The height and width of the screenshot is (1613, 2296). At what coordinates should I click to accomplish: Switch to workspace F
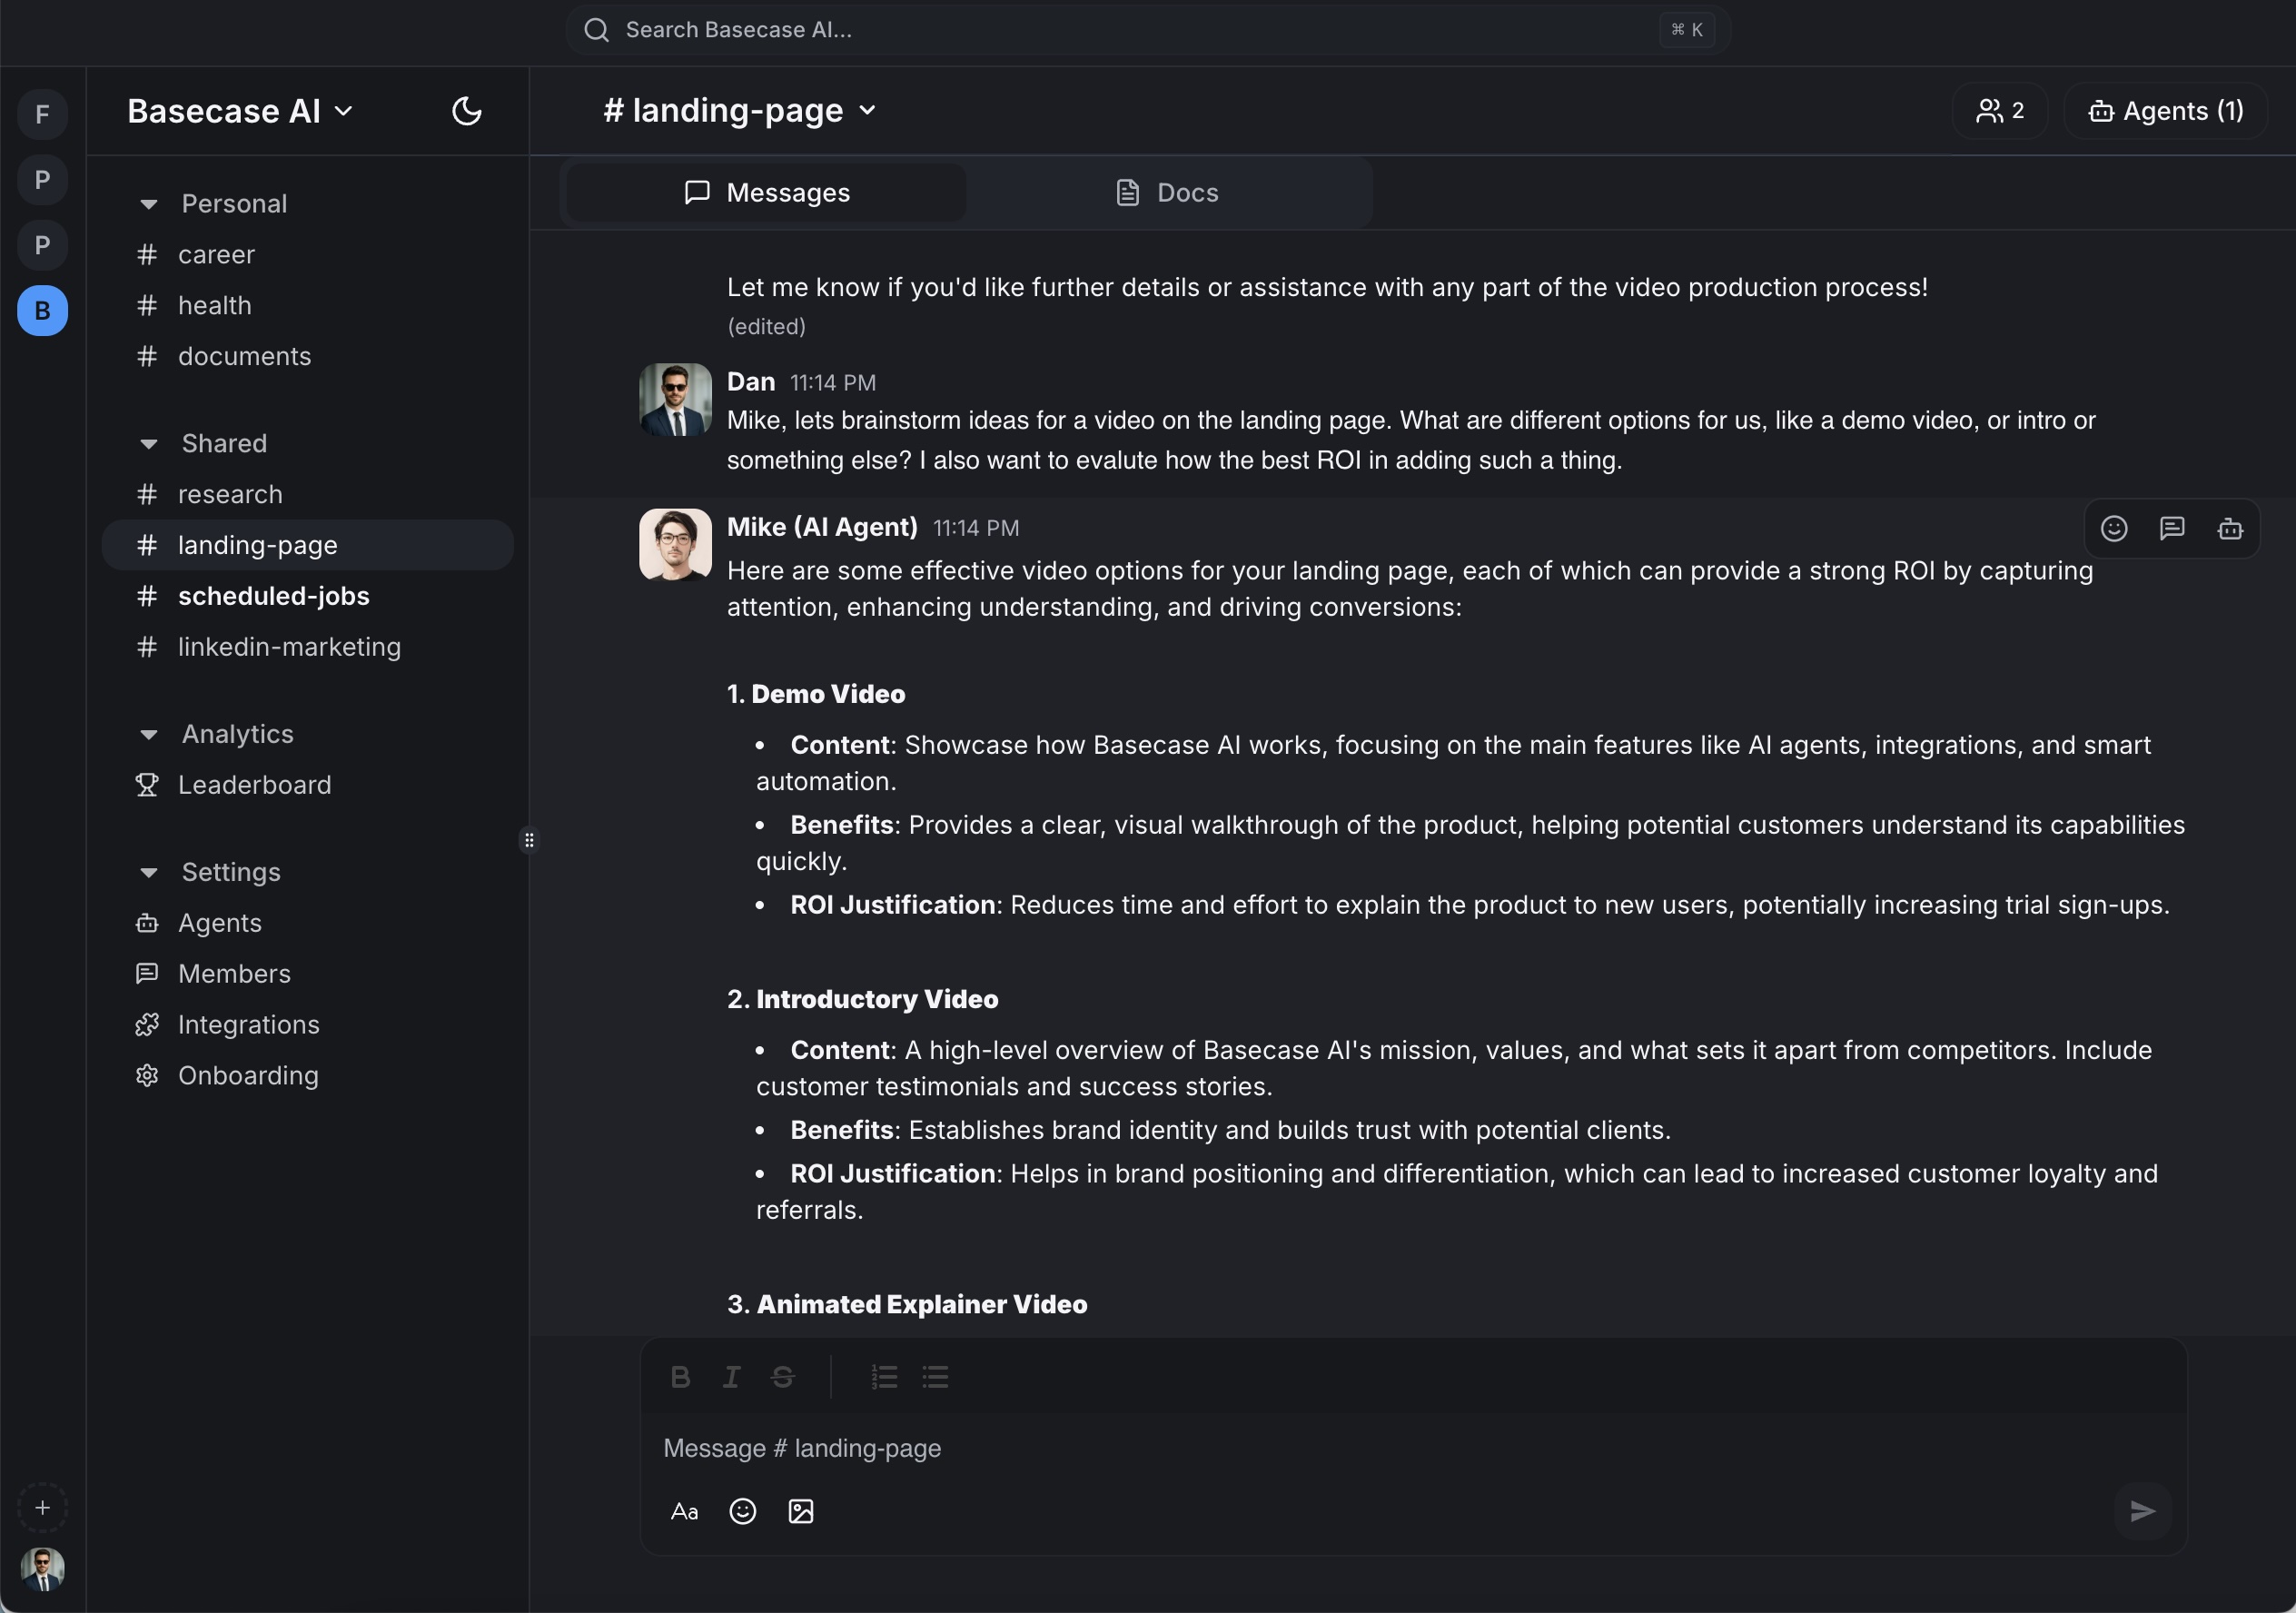coord(42,115)
